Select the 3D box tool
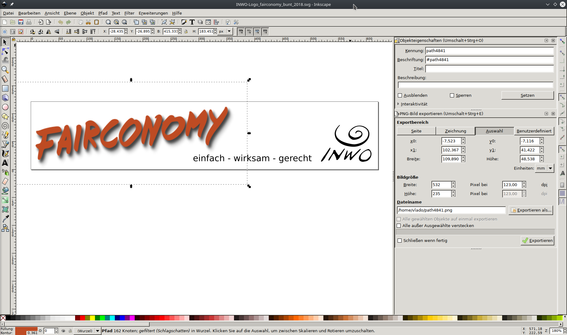This screenshot has width=567, height=335. (x=5, y=98)
